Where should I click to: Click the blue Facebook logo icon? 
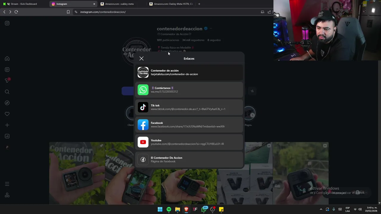[x=143, y=125]
